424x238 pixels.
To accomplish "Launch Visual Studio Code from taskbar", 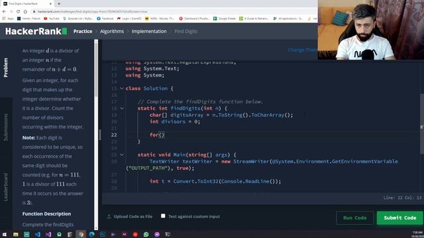I will pos(38,235).
